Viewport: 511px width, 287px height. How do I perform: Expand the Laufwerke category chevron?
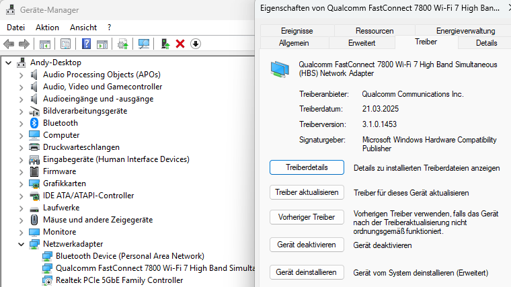point(22,208)
